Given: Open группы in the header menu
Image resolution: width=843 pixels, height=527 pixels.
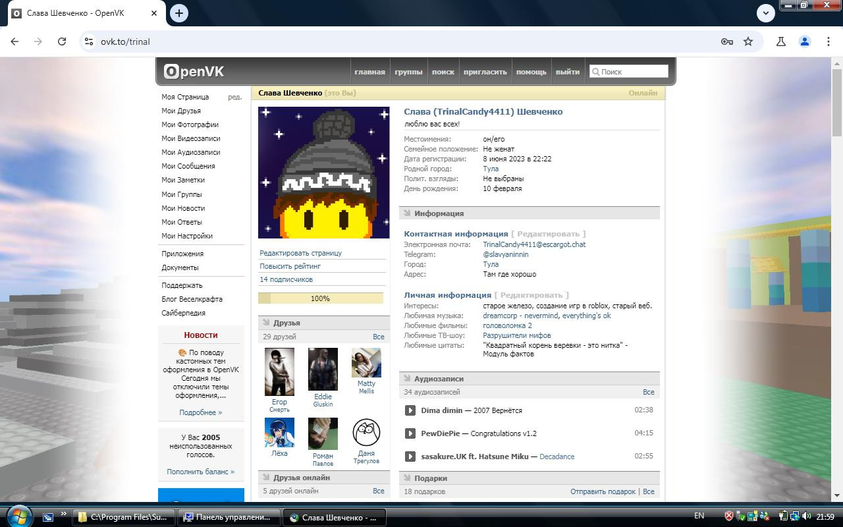Looking at the screenshot, I should pyautogui.click(x=408, y=72).
